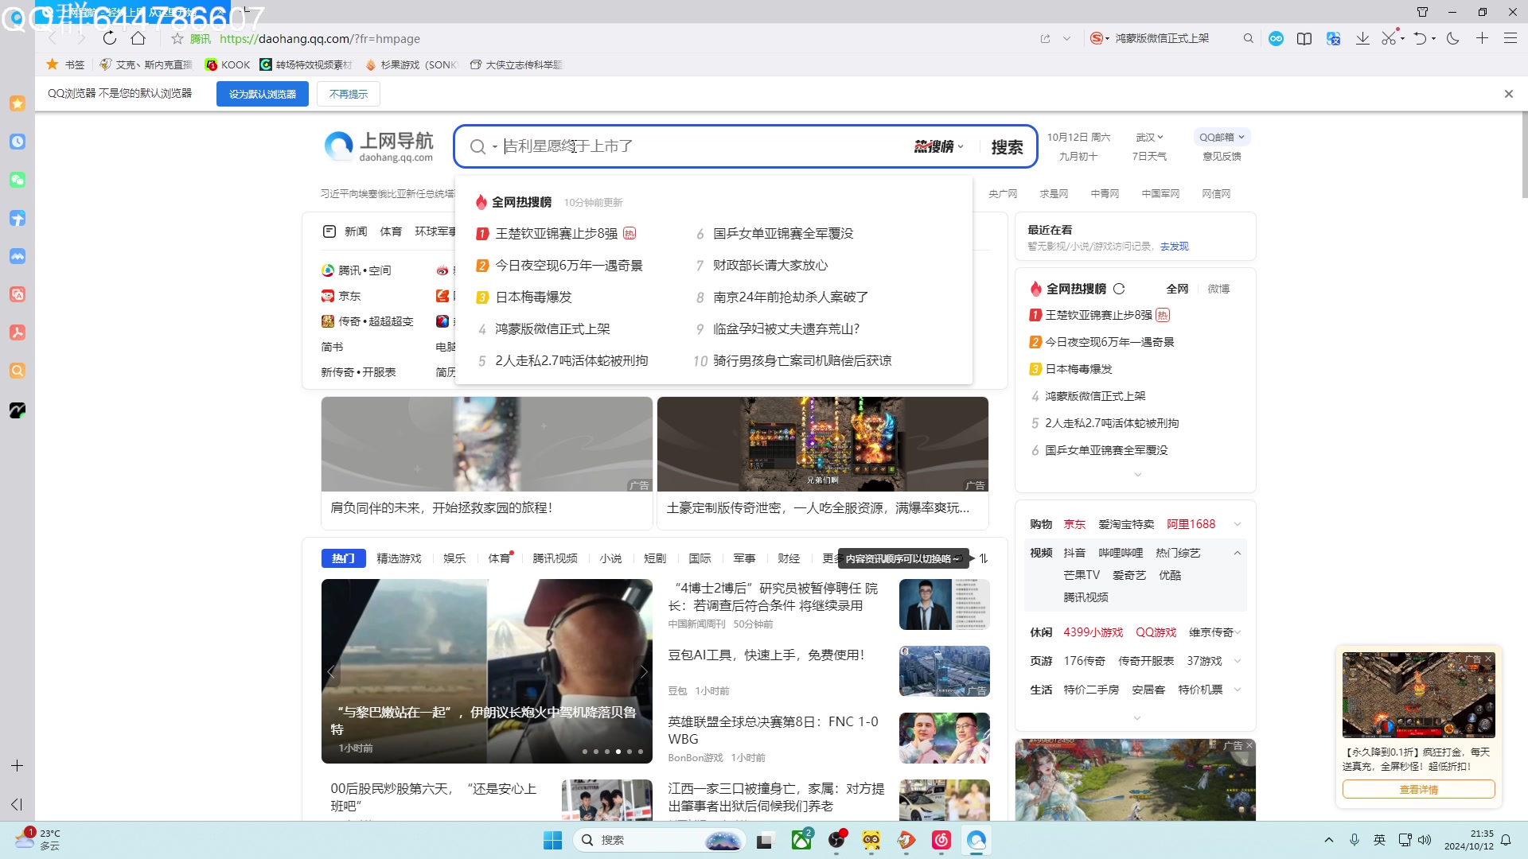Open 去发现 link in 最近在看
Viewport: 1528px width, 859px height.
pos(1174,247)
